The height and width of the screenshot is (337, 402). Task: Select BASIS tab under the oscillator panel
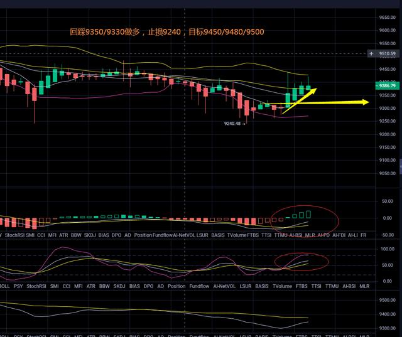(262, 286)
